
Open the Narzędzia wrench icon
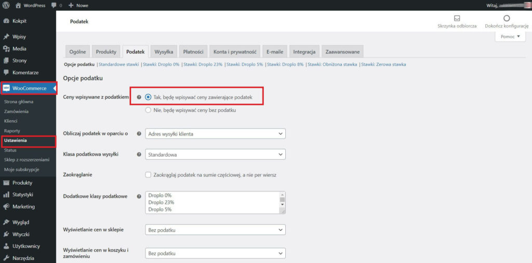(6, 258)
